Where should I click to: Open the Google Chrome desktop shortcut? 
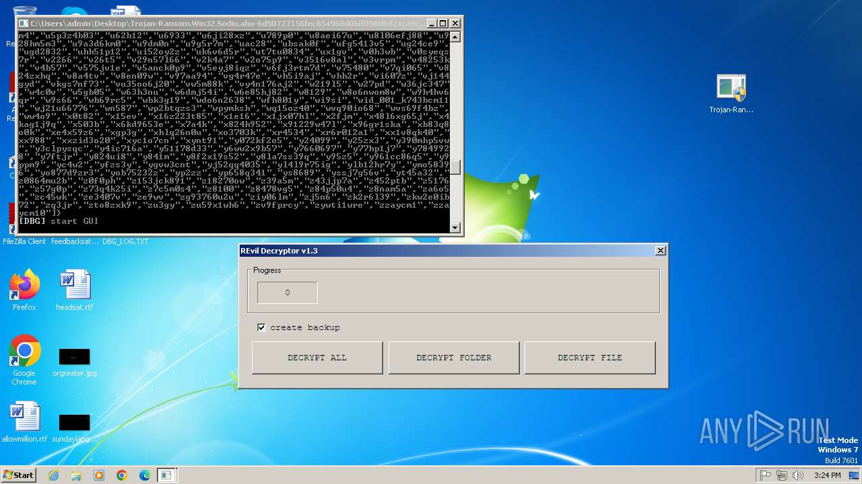pyautogui.click(x=24, y=360)
